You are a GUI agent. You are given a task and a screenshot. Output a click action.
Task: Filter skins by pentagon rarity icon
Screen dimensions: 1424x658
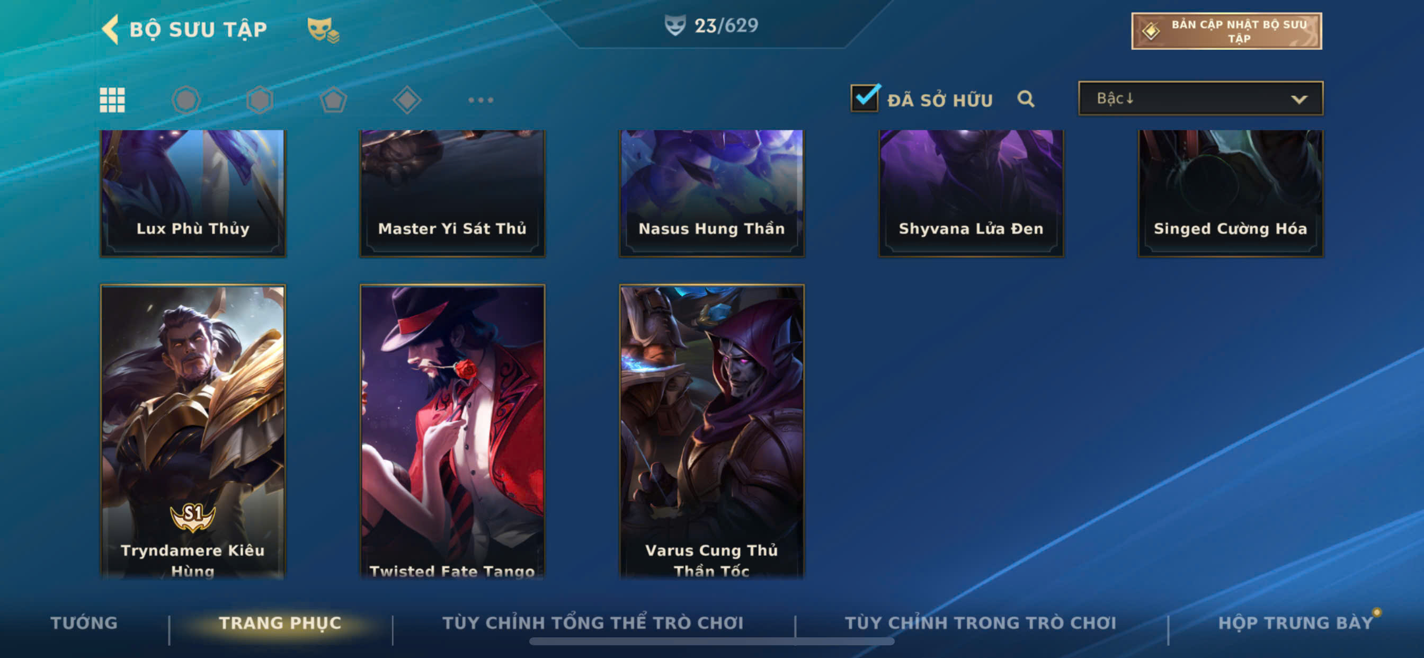point(333,100)
